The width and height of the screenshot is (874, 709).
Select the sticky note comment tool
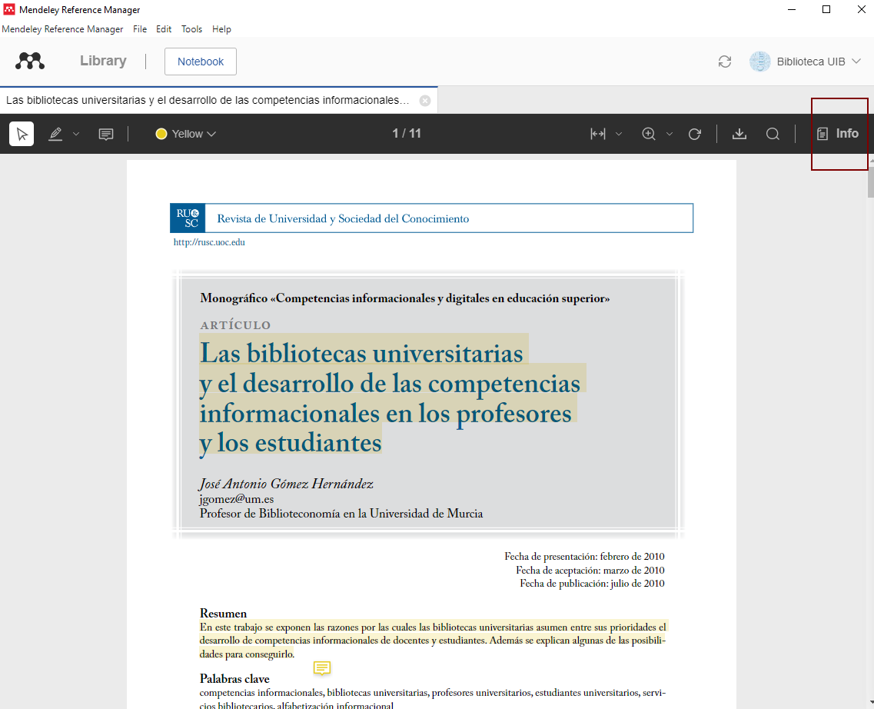tap(106, 134)
